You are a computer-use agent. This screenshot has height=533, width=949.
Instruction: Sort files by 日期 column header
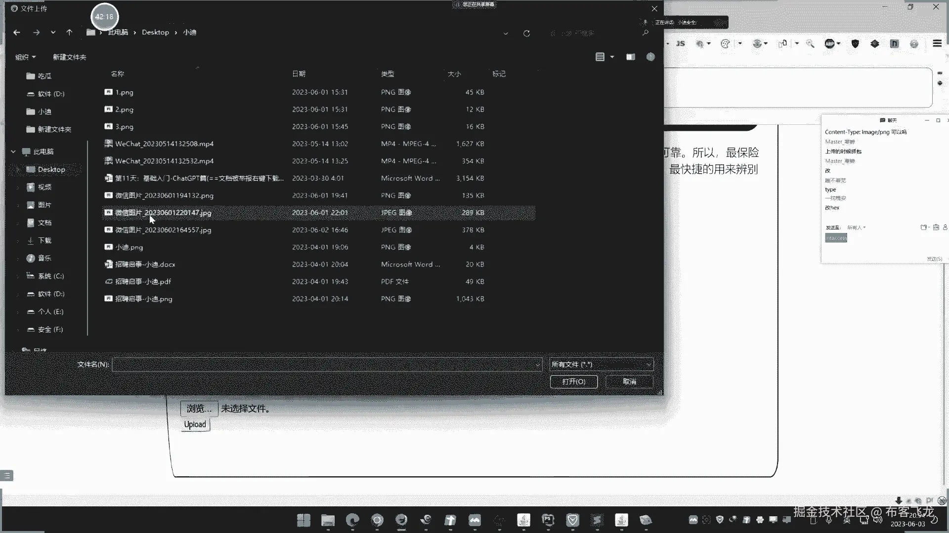point(299,74)
